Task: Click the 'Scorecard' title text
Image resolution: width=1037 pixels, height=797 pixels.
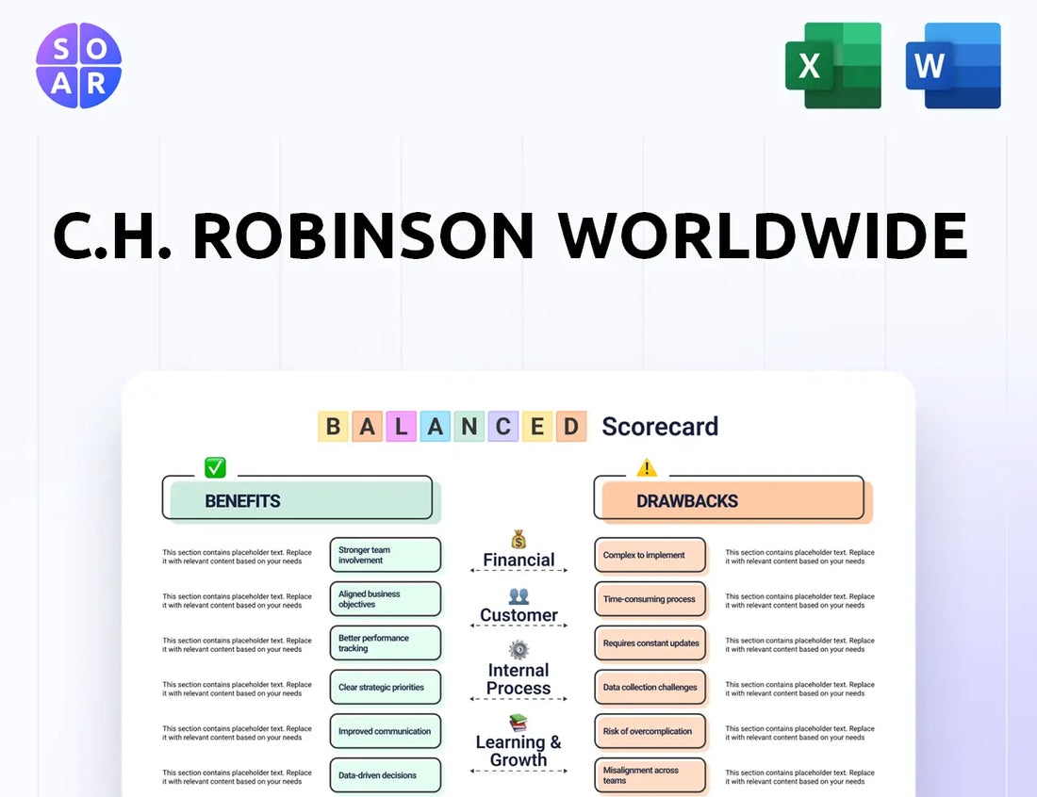Action: point(660,426)
